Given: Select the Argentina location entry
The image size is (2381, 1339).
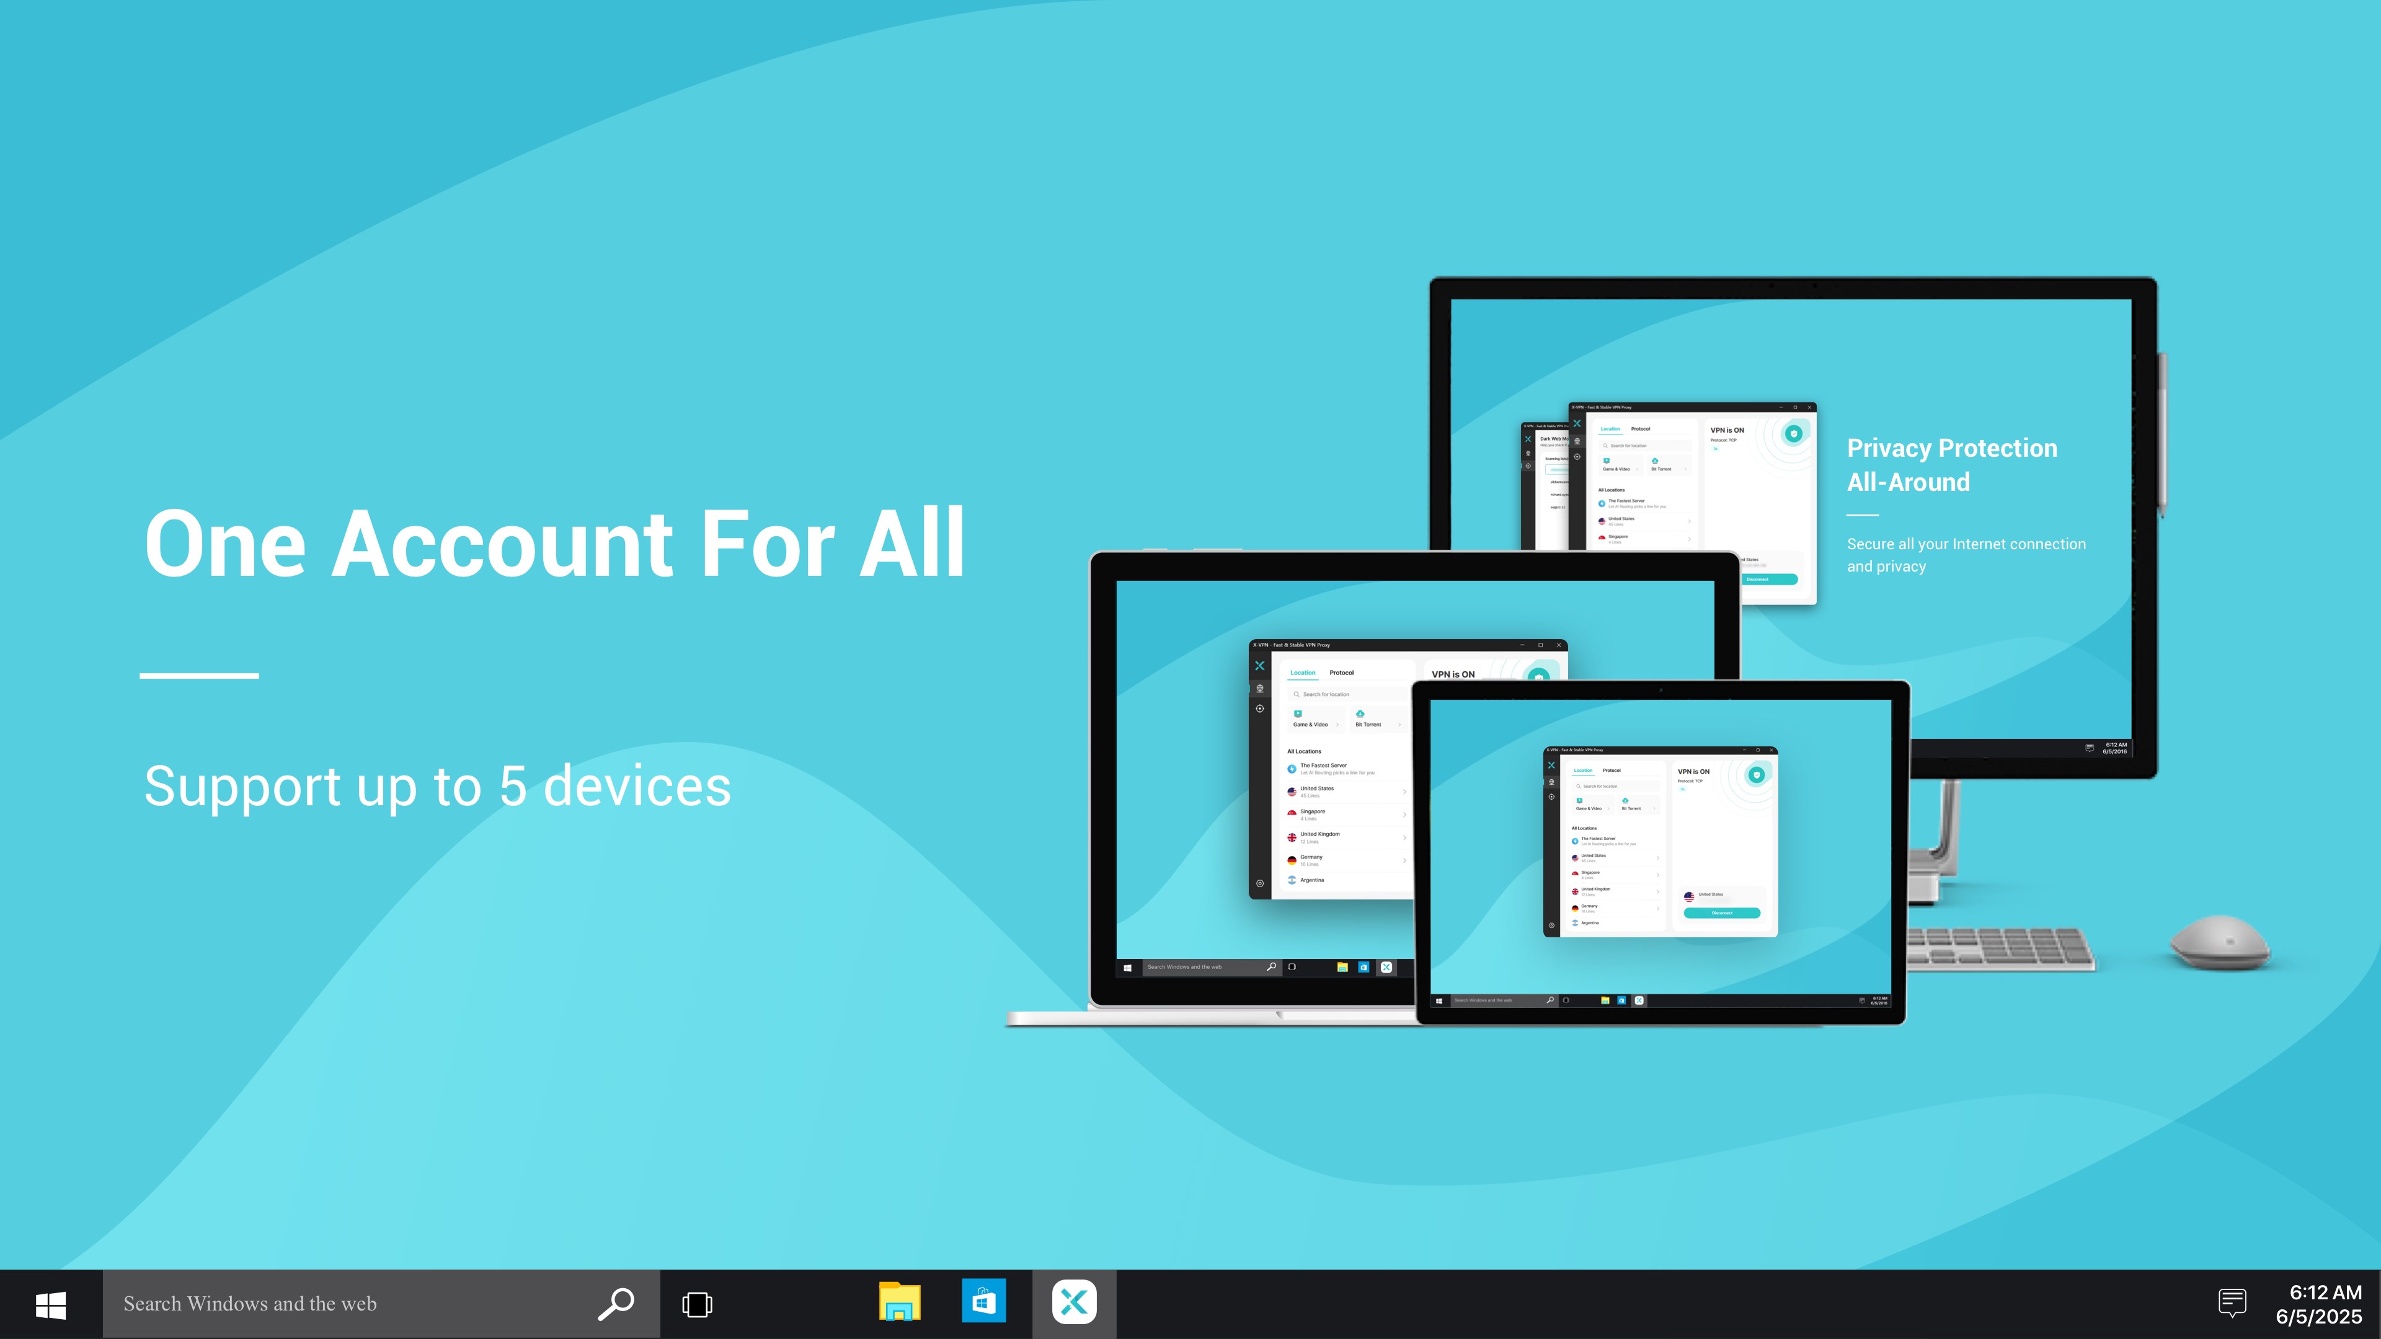Looking at the screenshot, I should (x=1313, y=881).
